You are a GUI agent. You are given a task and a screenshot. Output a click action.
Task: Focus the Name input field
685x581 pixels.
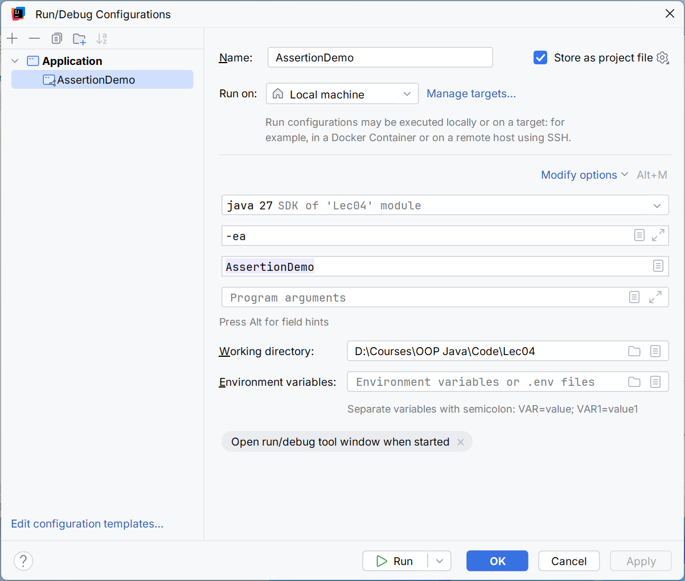pyautogui.click(x=380, y=57)
